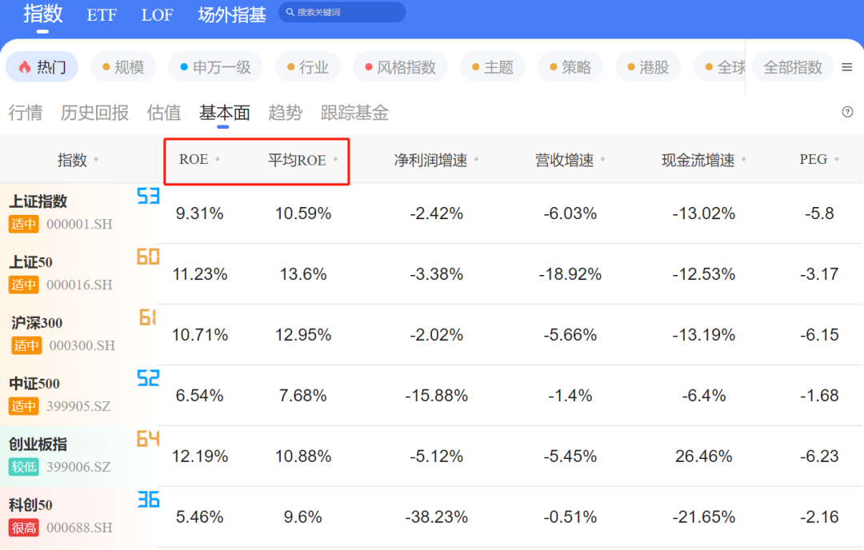Screen dimensions: 864x550
Task: Sort by 营收增速 column arrow
Action: [603, 160]
